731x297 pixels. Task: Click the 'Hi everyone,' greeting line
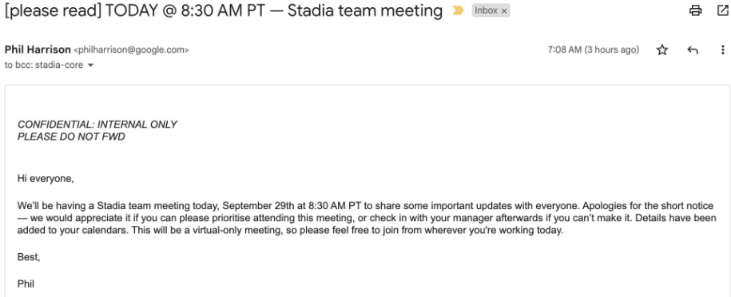(x=46, y=178)
